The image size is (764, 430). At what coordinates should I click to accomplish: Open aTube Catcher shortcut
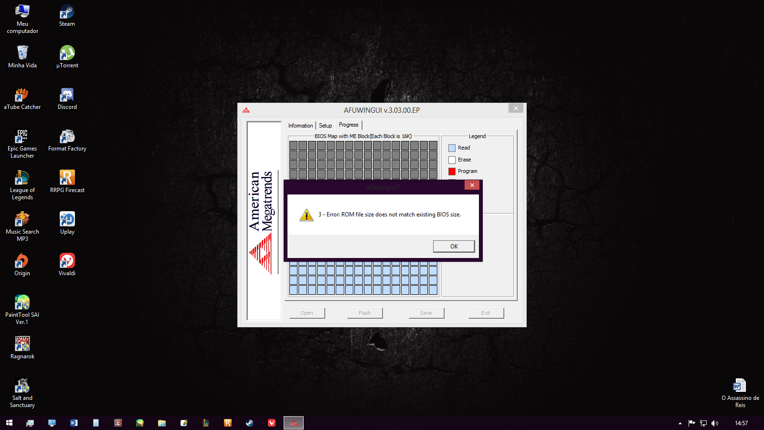point(22,98)
